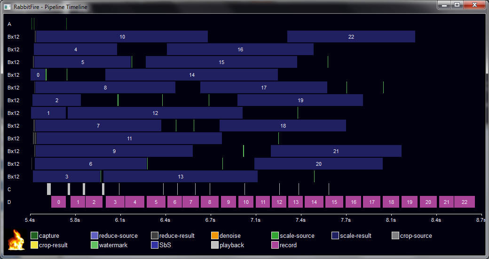Click the denoise orange legend swatch
489x259 pixels.
(215, 235)
